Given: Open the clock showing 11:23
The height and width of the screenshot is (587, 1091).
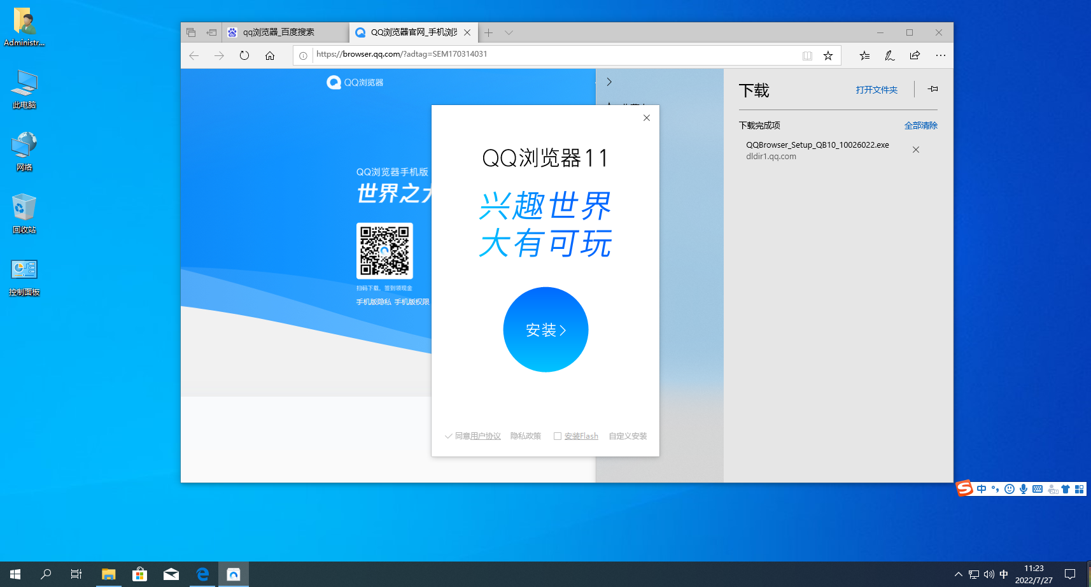Looking at the screenshot, I should coord(1034,574).
